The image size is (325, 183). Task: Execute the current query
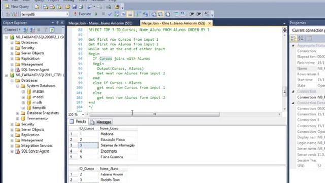(82, 14)
